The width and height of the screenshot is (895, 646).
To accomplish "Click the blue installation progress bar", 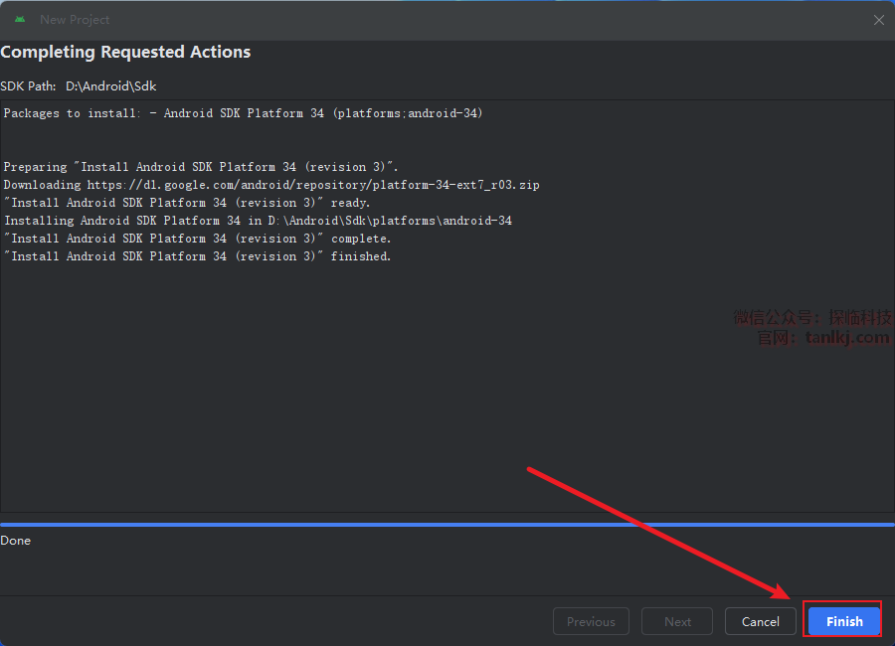I will [447, 524].
